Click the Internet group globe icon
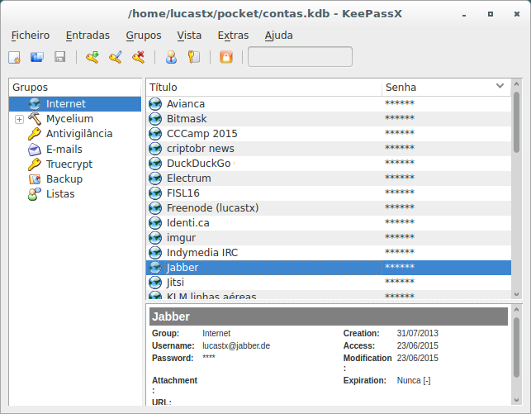This screenshot has height=414, width=531. click(x=35, y=103)
